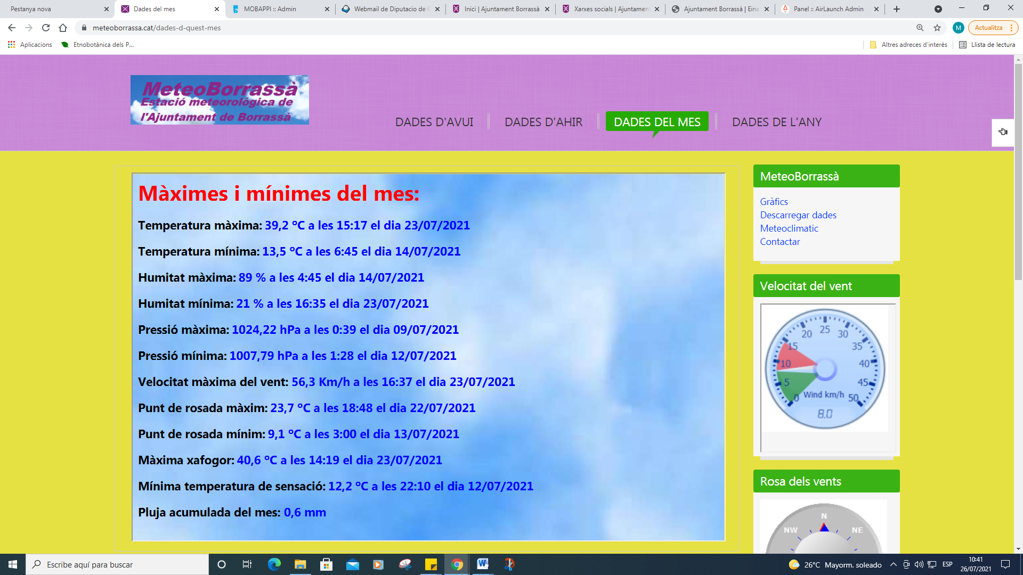The image size is (1023, 575).
Task: Close the Ajuntament Borrassà | Eina tab
Action: pos(766,9)
